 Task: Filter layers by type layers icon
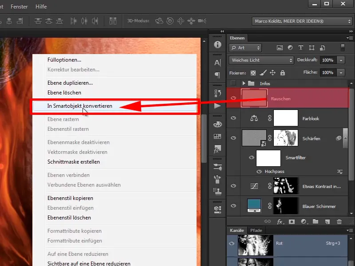tap(301, 48)
